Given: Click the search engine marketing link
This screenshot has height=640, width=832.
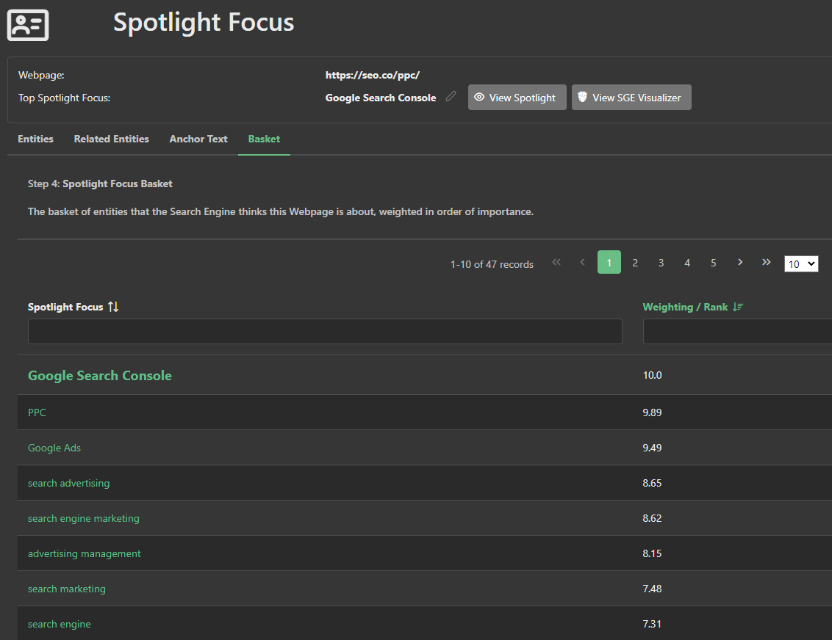Looking at the screenshot, I should 83,518.
